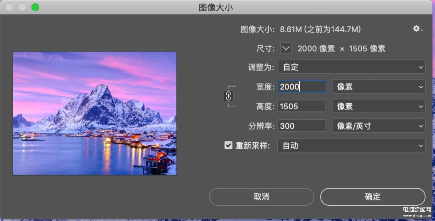Open the 重新采样 method dropdown
Screen dimensions: 435x221
352,146
